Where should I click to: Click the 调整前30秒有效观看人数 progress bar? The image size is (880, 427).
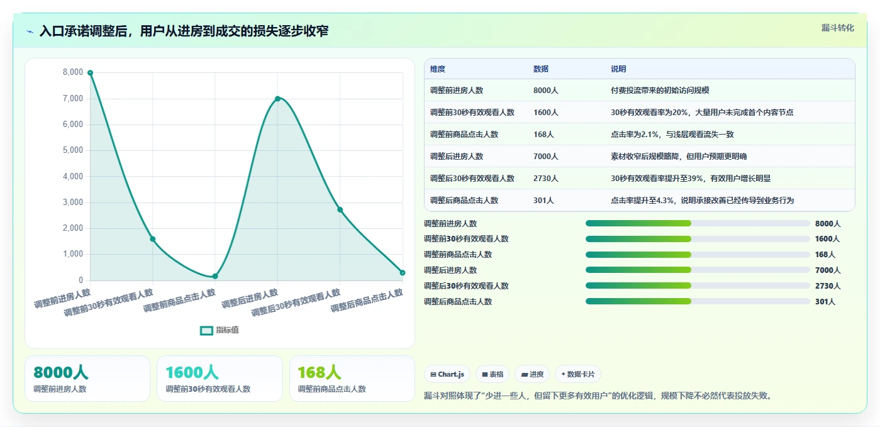point(698,239)
